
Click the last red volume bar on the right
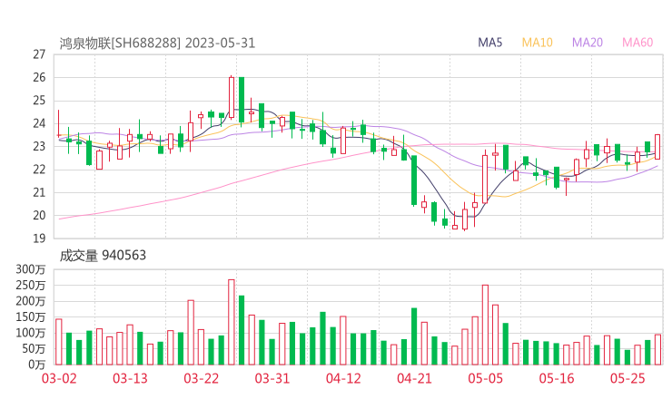click(x=657, y=350)
